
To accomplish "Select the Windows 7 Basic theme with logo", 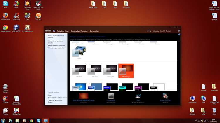I will click(x=79, y=87).
